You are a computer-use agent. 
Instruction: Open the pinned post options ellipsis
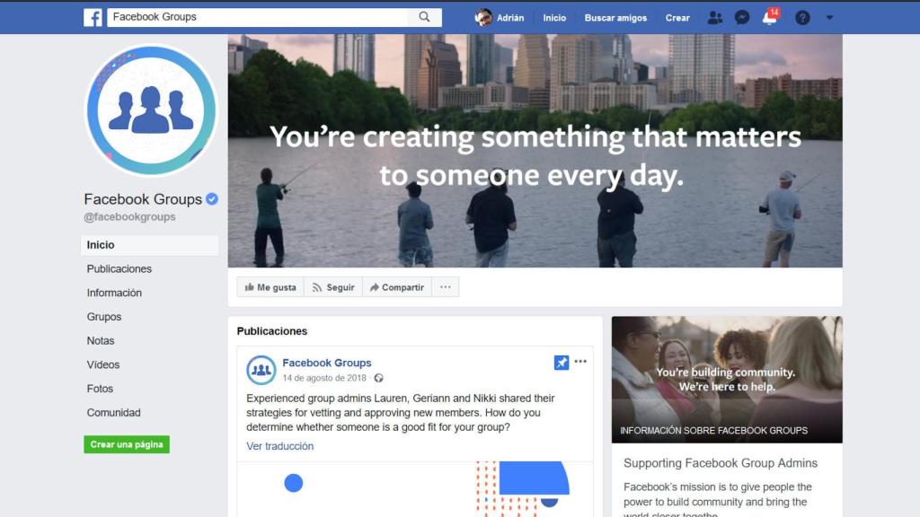[x=580, y=362]
